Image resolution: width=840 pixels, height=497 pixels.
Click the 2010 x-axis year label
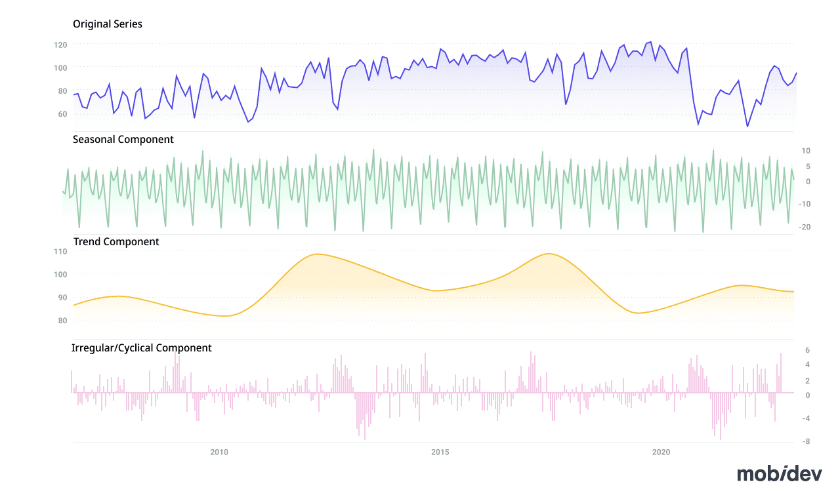coord(219,452)
